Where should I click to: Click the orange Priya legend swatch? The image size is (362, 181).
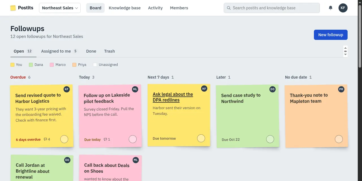(74, 65)
